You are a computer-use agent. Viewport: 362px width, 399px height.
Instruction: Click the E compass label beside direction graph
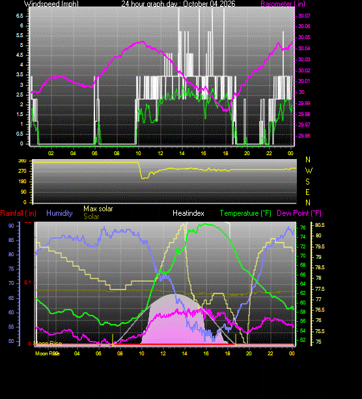pos(308,192)
